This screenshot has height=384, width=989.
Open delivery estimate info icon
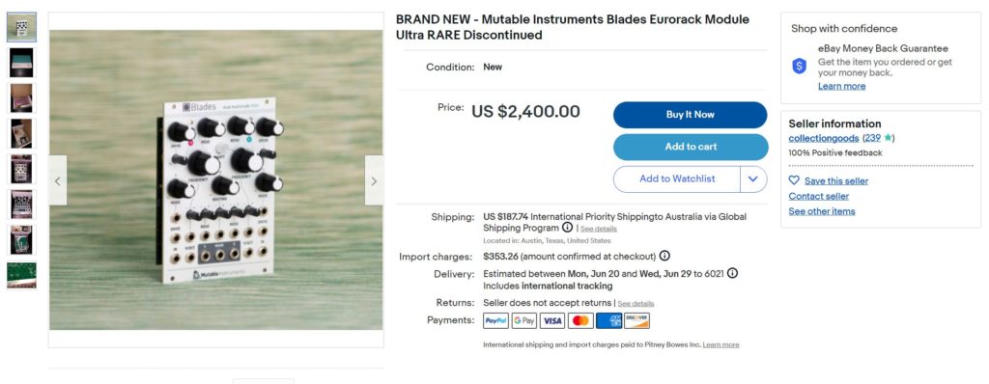coord(732,274)
